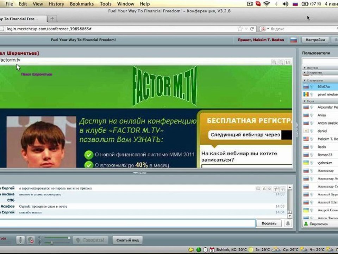Viewport: 338px width, 254px height.
Task: Open the File menu
Action: click(x=9, y=4)
